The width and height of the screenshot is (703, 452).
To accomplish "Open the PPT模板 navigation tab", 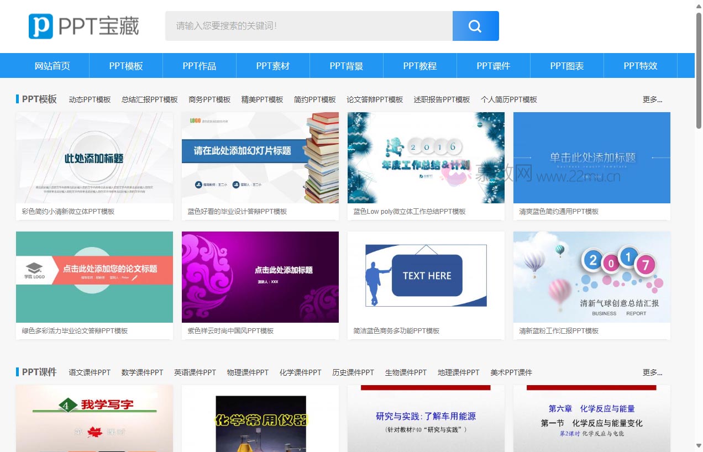I will pyautogui.click(x=126, y=66).
